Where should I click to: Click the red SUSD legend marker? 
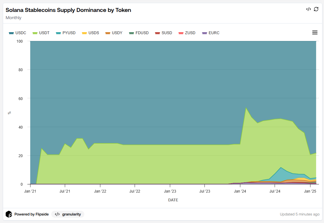[x=157, y=33]
